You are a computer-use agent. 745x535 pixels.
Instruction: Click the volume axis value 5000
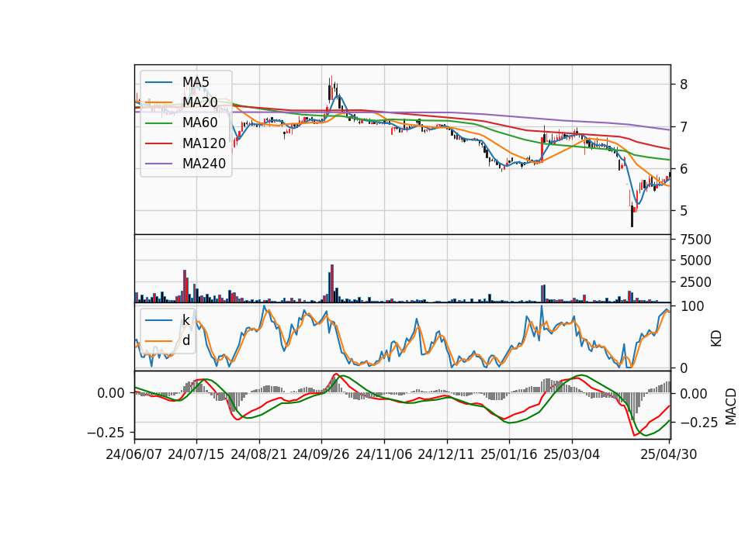click(695, 261)
